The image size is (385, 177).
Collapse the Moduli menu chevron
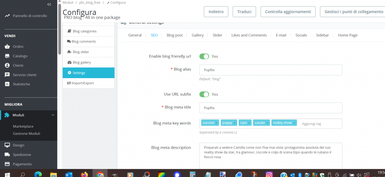coord(53,115)
